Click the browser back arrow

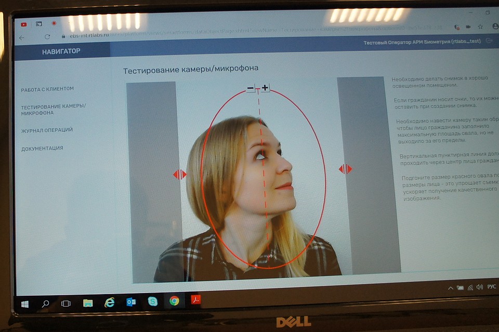pos(22,38)
